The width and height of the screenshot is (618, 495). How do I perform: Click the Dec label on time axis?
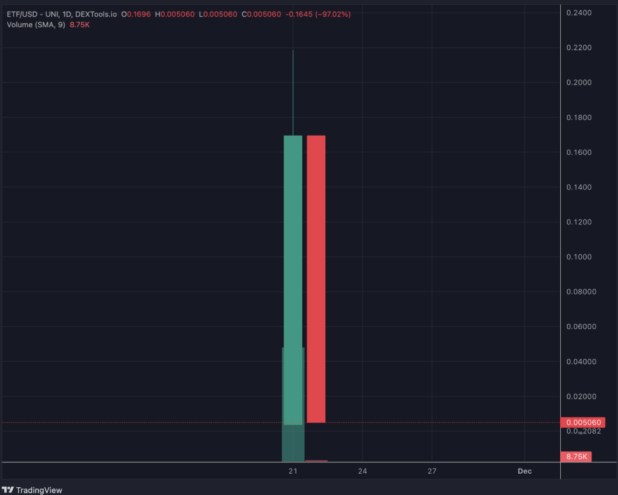pos(524,471)
